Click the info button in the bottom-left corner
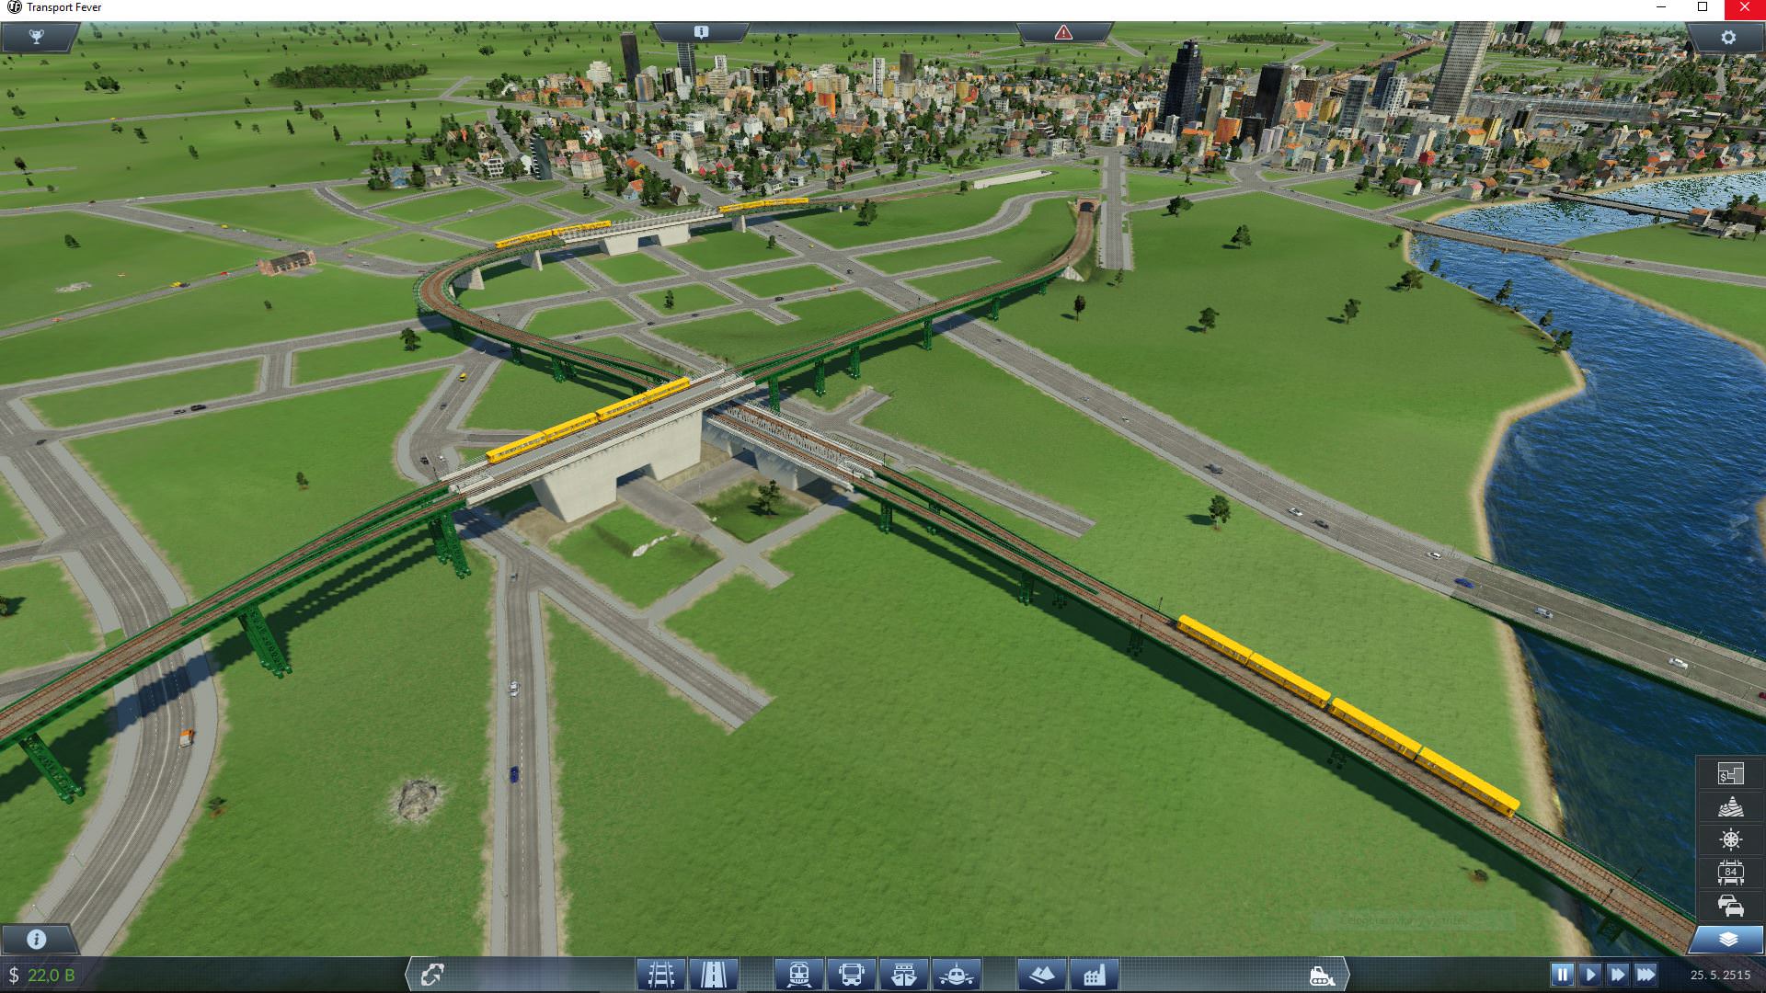The height and width of the screenshot is (993, 1766). point(37,939)
